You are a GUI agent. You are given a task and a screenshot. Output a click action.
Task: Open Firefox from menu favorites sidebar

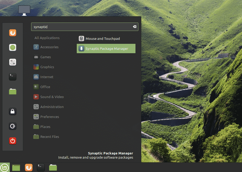point(13,33)
